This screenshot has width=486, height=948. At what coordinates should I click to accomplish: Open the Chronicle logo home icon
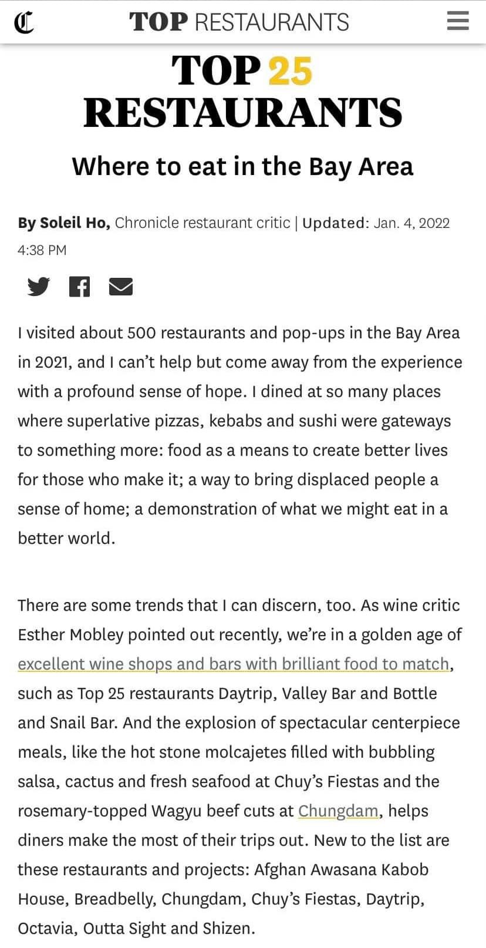[x=23, y=23]
